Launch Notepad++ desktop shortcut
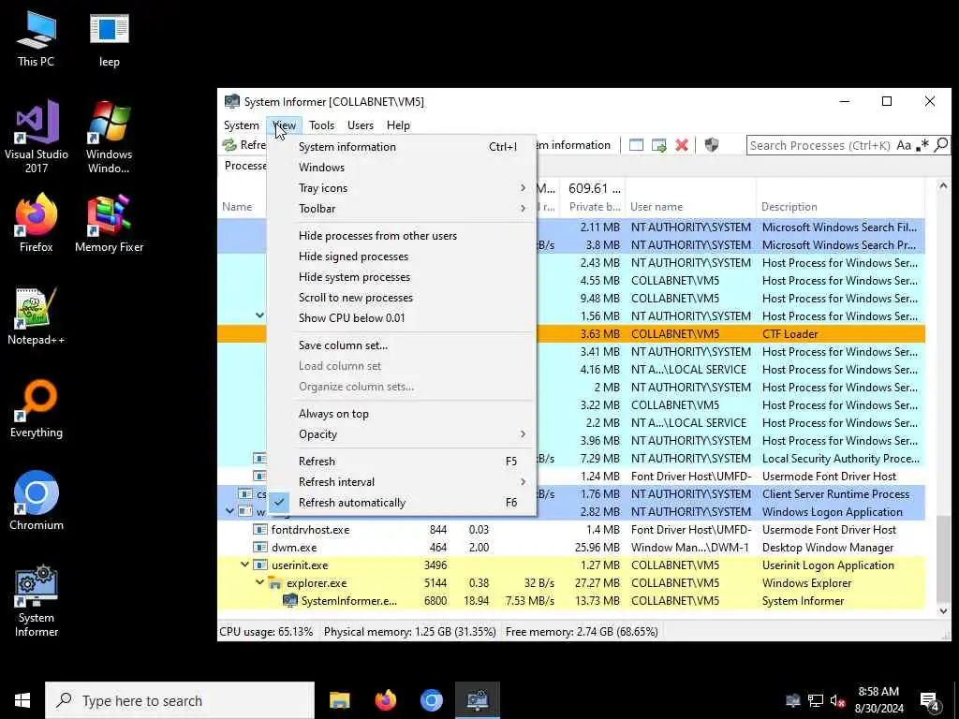The image size is (959, 719). click(37, 316)
